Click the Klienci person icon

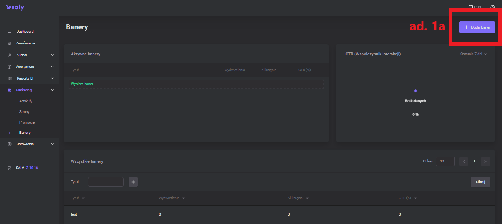coord(10,55)
